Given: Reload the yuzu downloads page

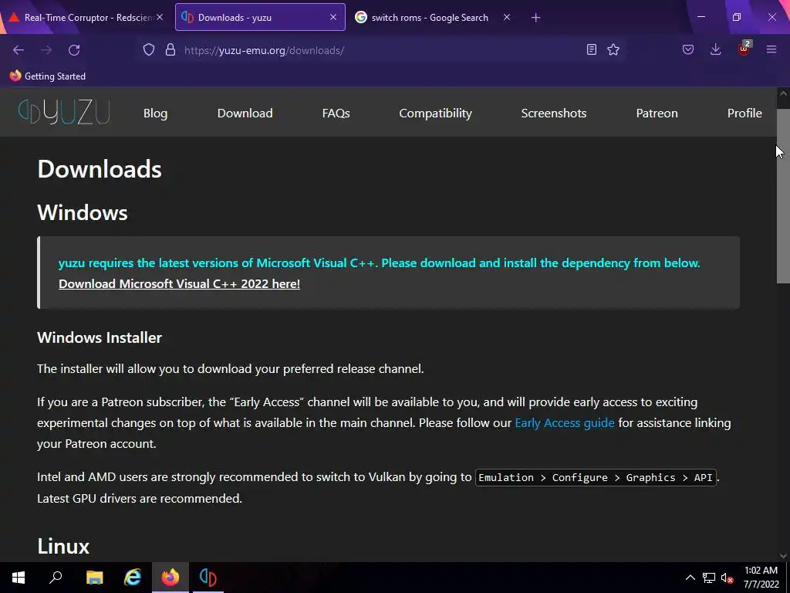Looking at the screenshot, I should pos(74,50).
